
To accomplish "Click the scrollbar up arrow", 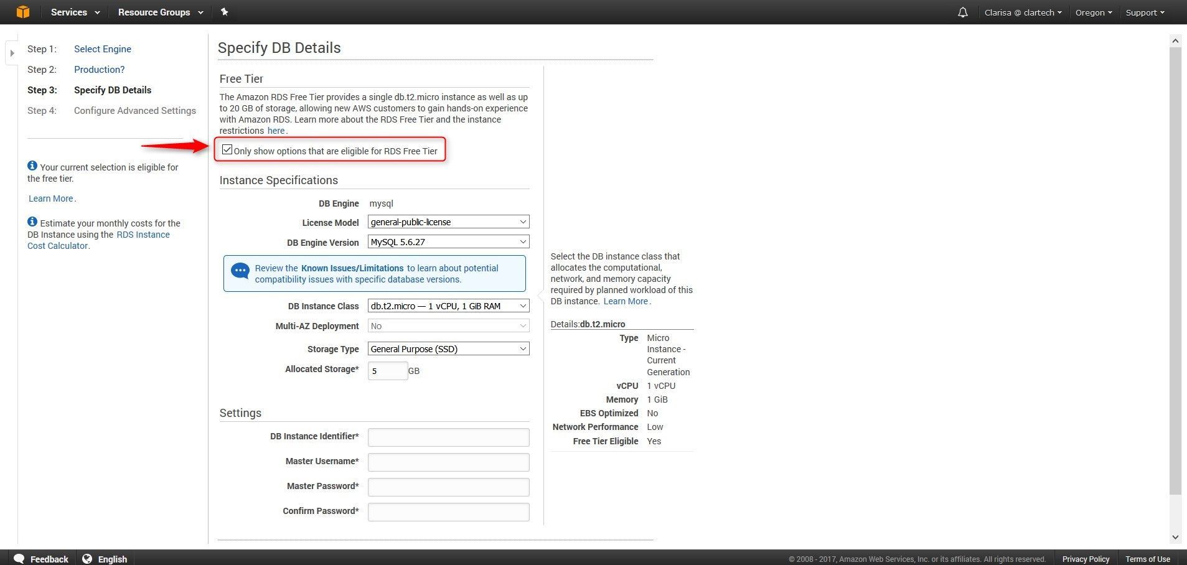I will (1175, 40).
